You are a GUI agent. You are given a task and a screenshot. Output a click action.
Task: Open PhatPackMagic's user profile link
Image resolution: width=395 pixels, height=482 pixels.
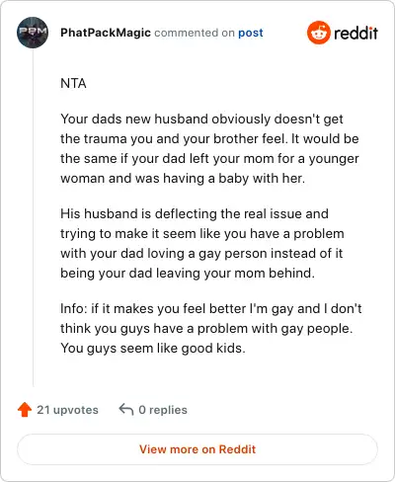click(106, 33)
